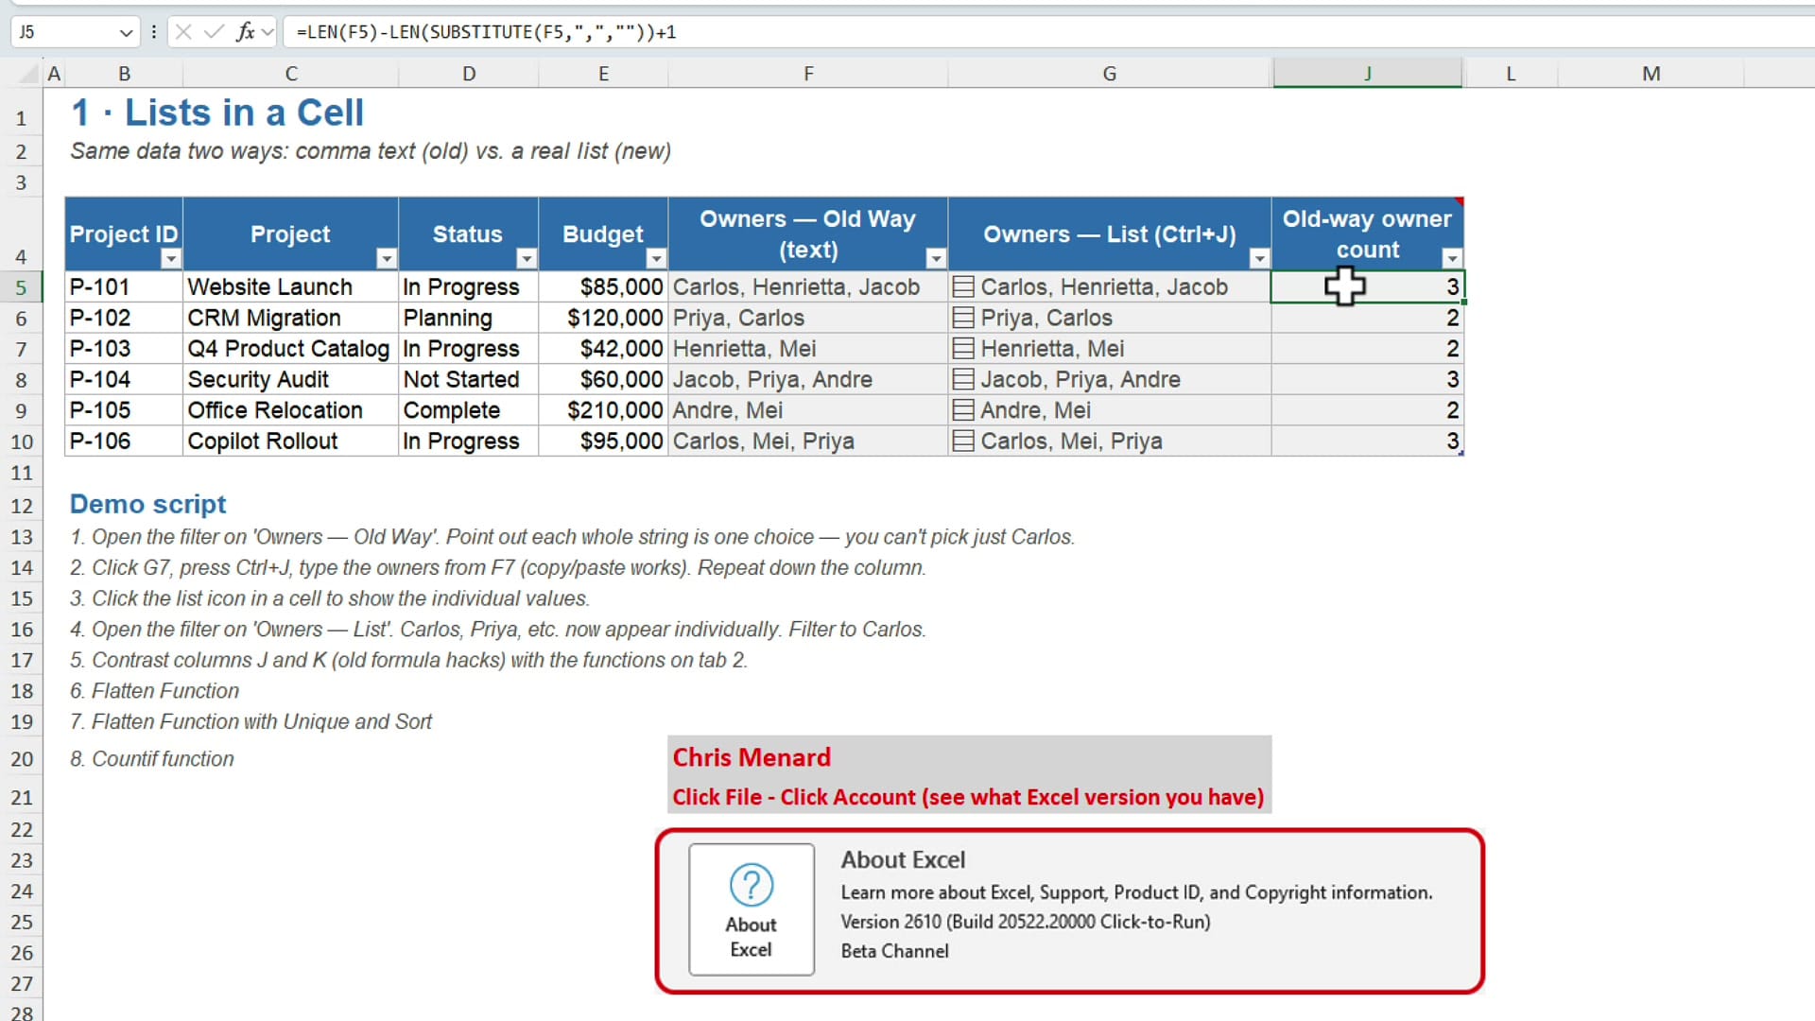
Task: Click the Demo script heading
Action: click(147, 504)
